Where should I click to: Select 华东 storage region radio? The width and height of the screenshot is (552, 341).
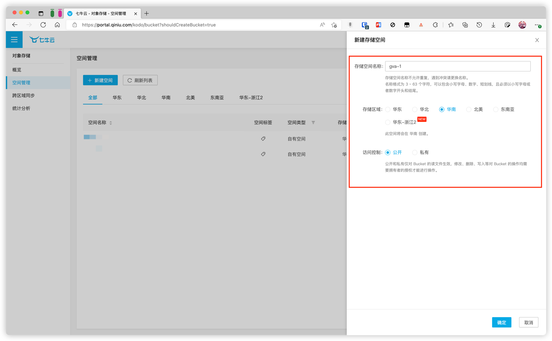pos(388,110)
